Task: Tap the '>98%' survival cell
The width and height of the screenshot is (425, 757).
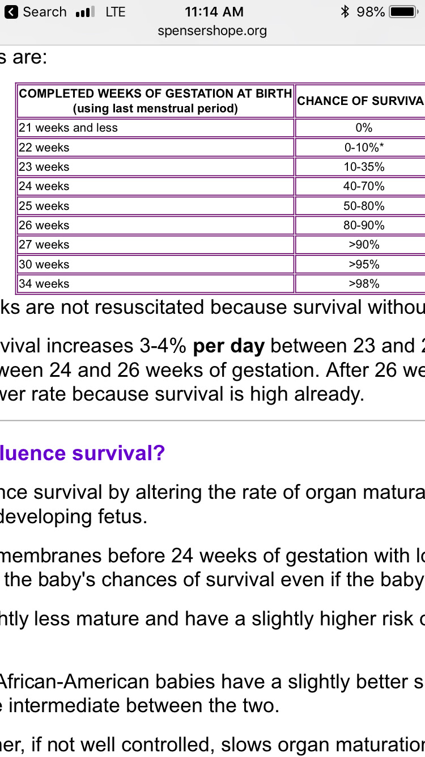Action: 364,284
